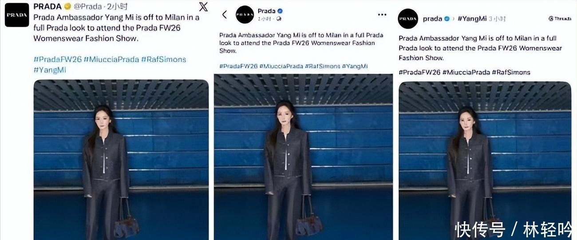
Task: Open the #RafSimons hashtag in X post
Action: [x=164, y=59]
